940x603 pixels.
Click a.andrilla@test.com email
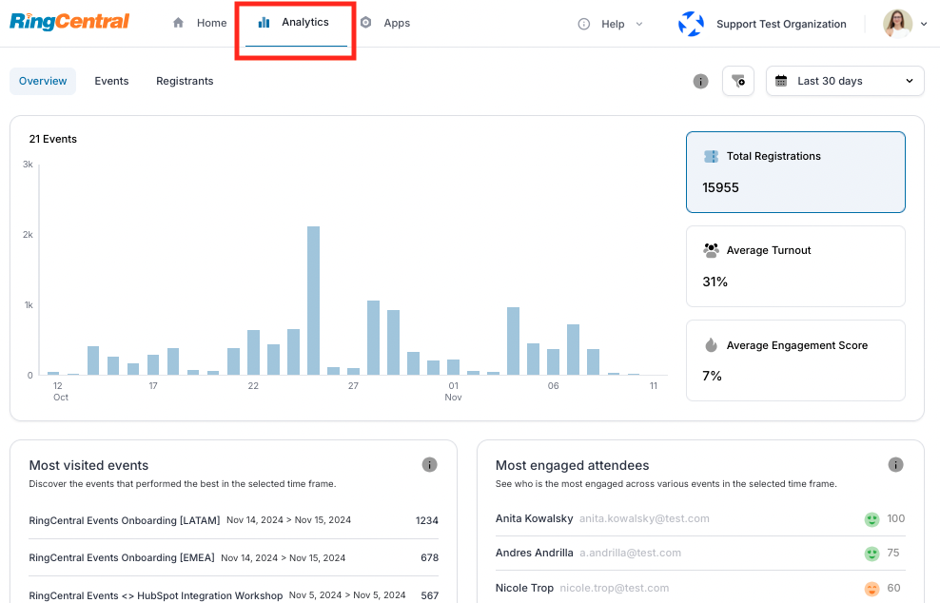[x=630, y=553]
